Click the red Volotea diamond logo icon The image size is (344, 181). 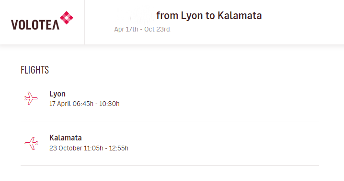pyautogui.click(x=67, y=18)
